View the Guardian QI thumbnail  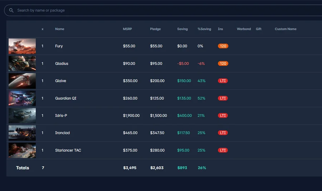22,98
